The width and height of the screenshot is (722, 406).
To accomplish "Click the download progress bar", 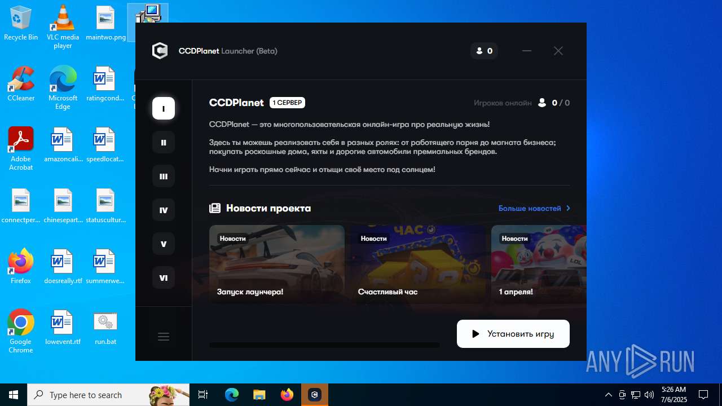I will 324,345.
